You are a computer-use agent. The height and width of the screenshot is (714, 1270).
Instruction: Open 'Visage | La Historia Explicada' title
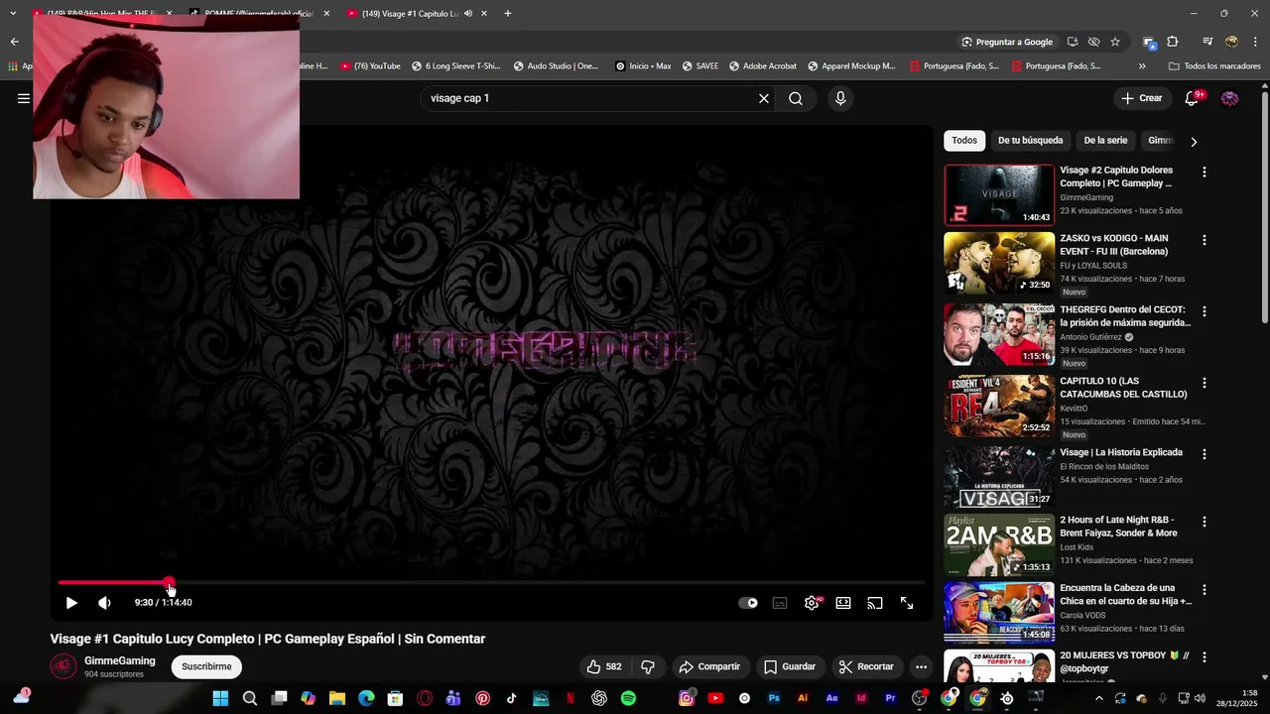1121,452
